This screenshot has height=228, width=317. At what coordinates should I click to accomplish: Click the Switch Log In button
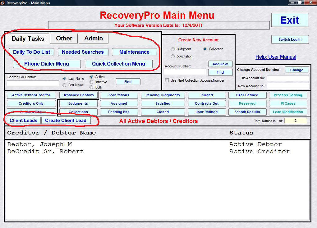tap(290, 39)
